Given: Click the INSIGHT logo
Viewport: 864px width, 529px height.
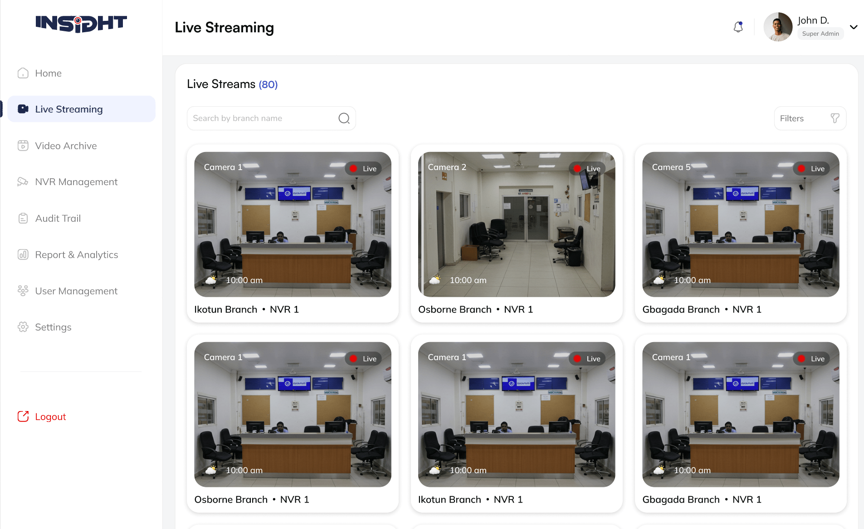Looking at the screenshot, I should point(81,24).
